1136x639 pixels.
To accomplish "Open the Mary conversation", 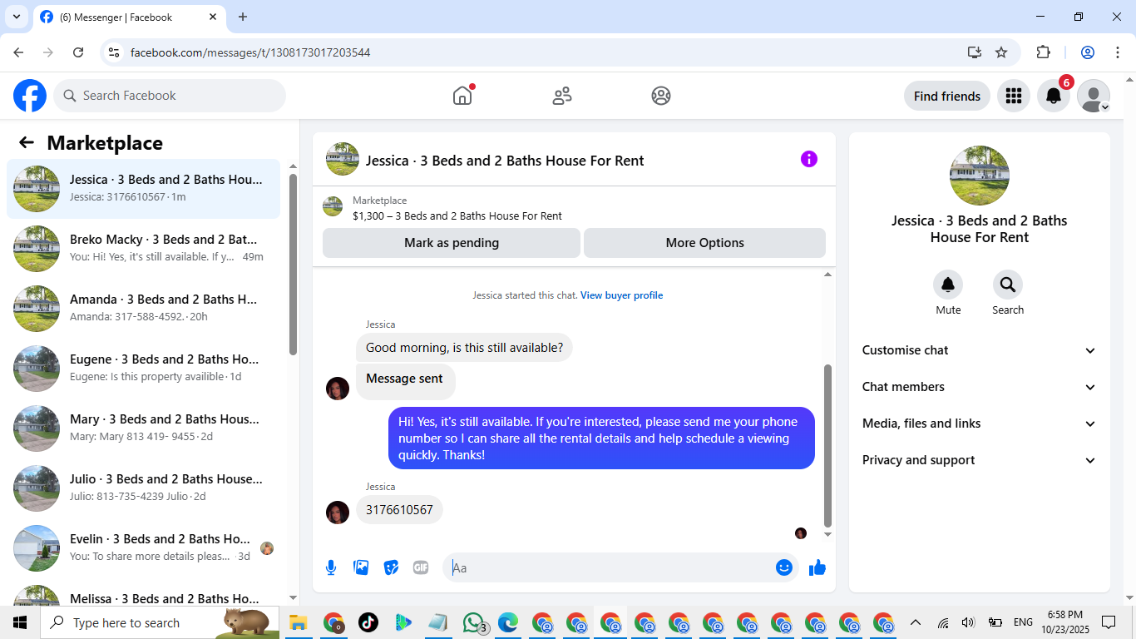I will coord(143,428).
